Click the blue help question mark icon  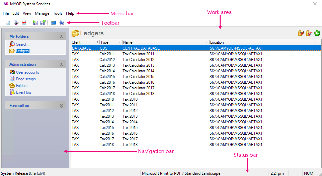(x=62, y=23)
